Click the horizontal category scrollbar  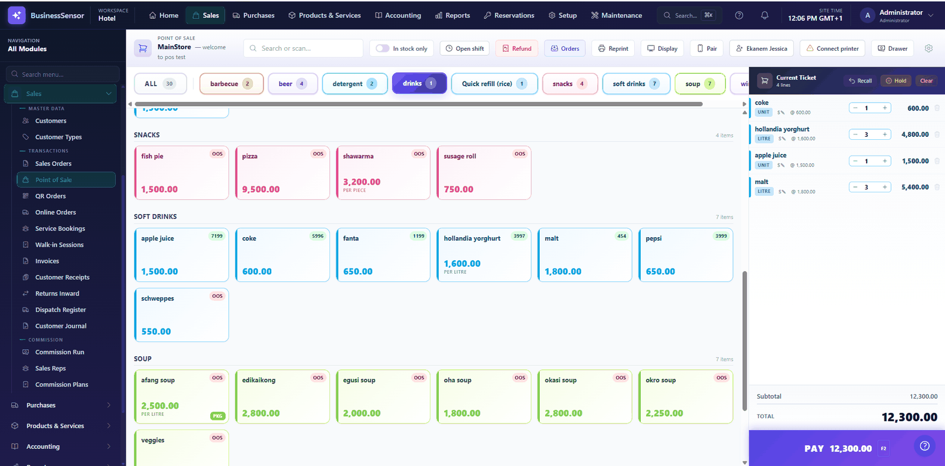click(x=418, y=104)
